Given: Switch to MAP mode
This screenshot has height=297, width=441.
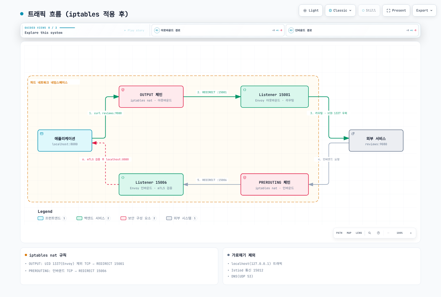Looking at the screenshot, I should (x=349, y=233).
